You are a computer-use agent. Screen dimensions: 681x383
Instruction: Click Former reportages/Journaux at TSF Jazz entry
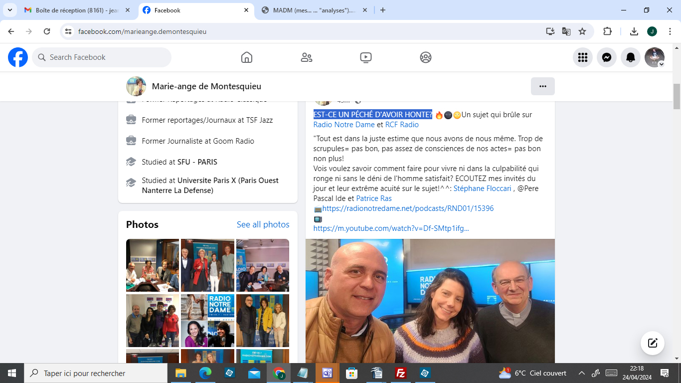tap(207, 120)
